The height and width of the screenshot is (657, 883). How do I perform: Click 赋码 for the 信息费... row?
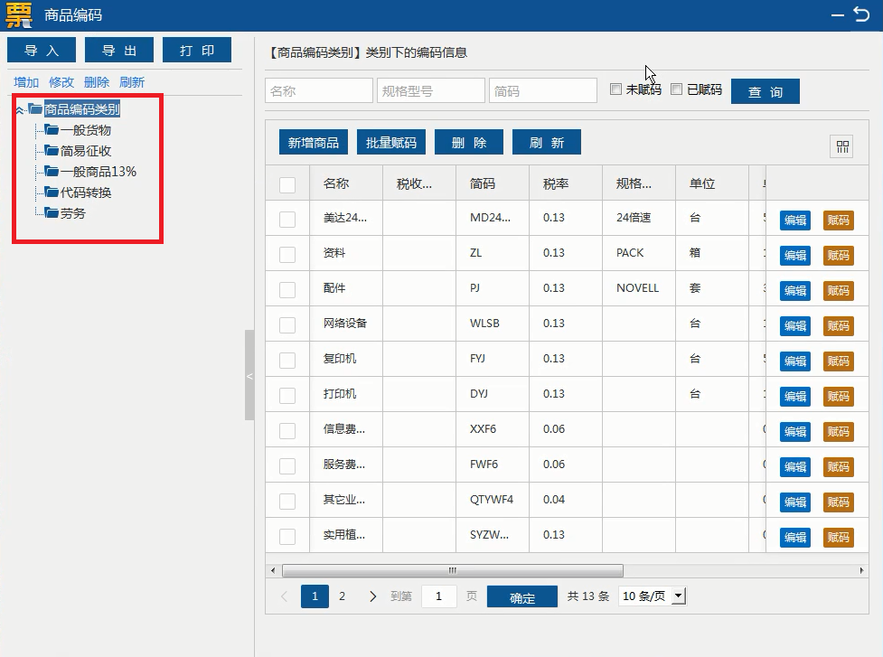839,432
